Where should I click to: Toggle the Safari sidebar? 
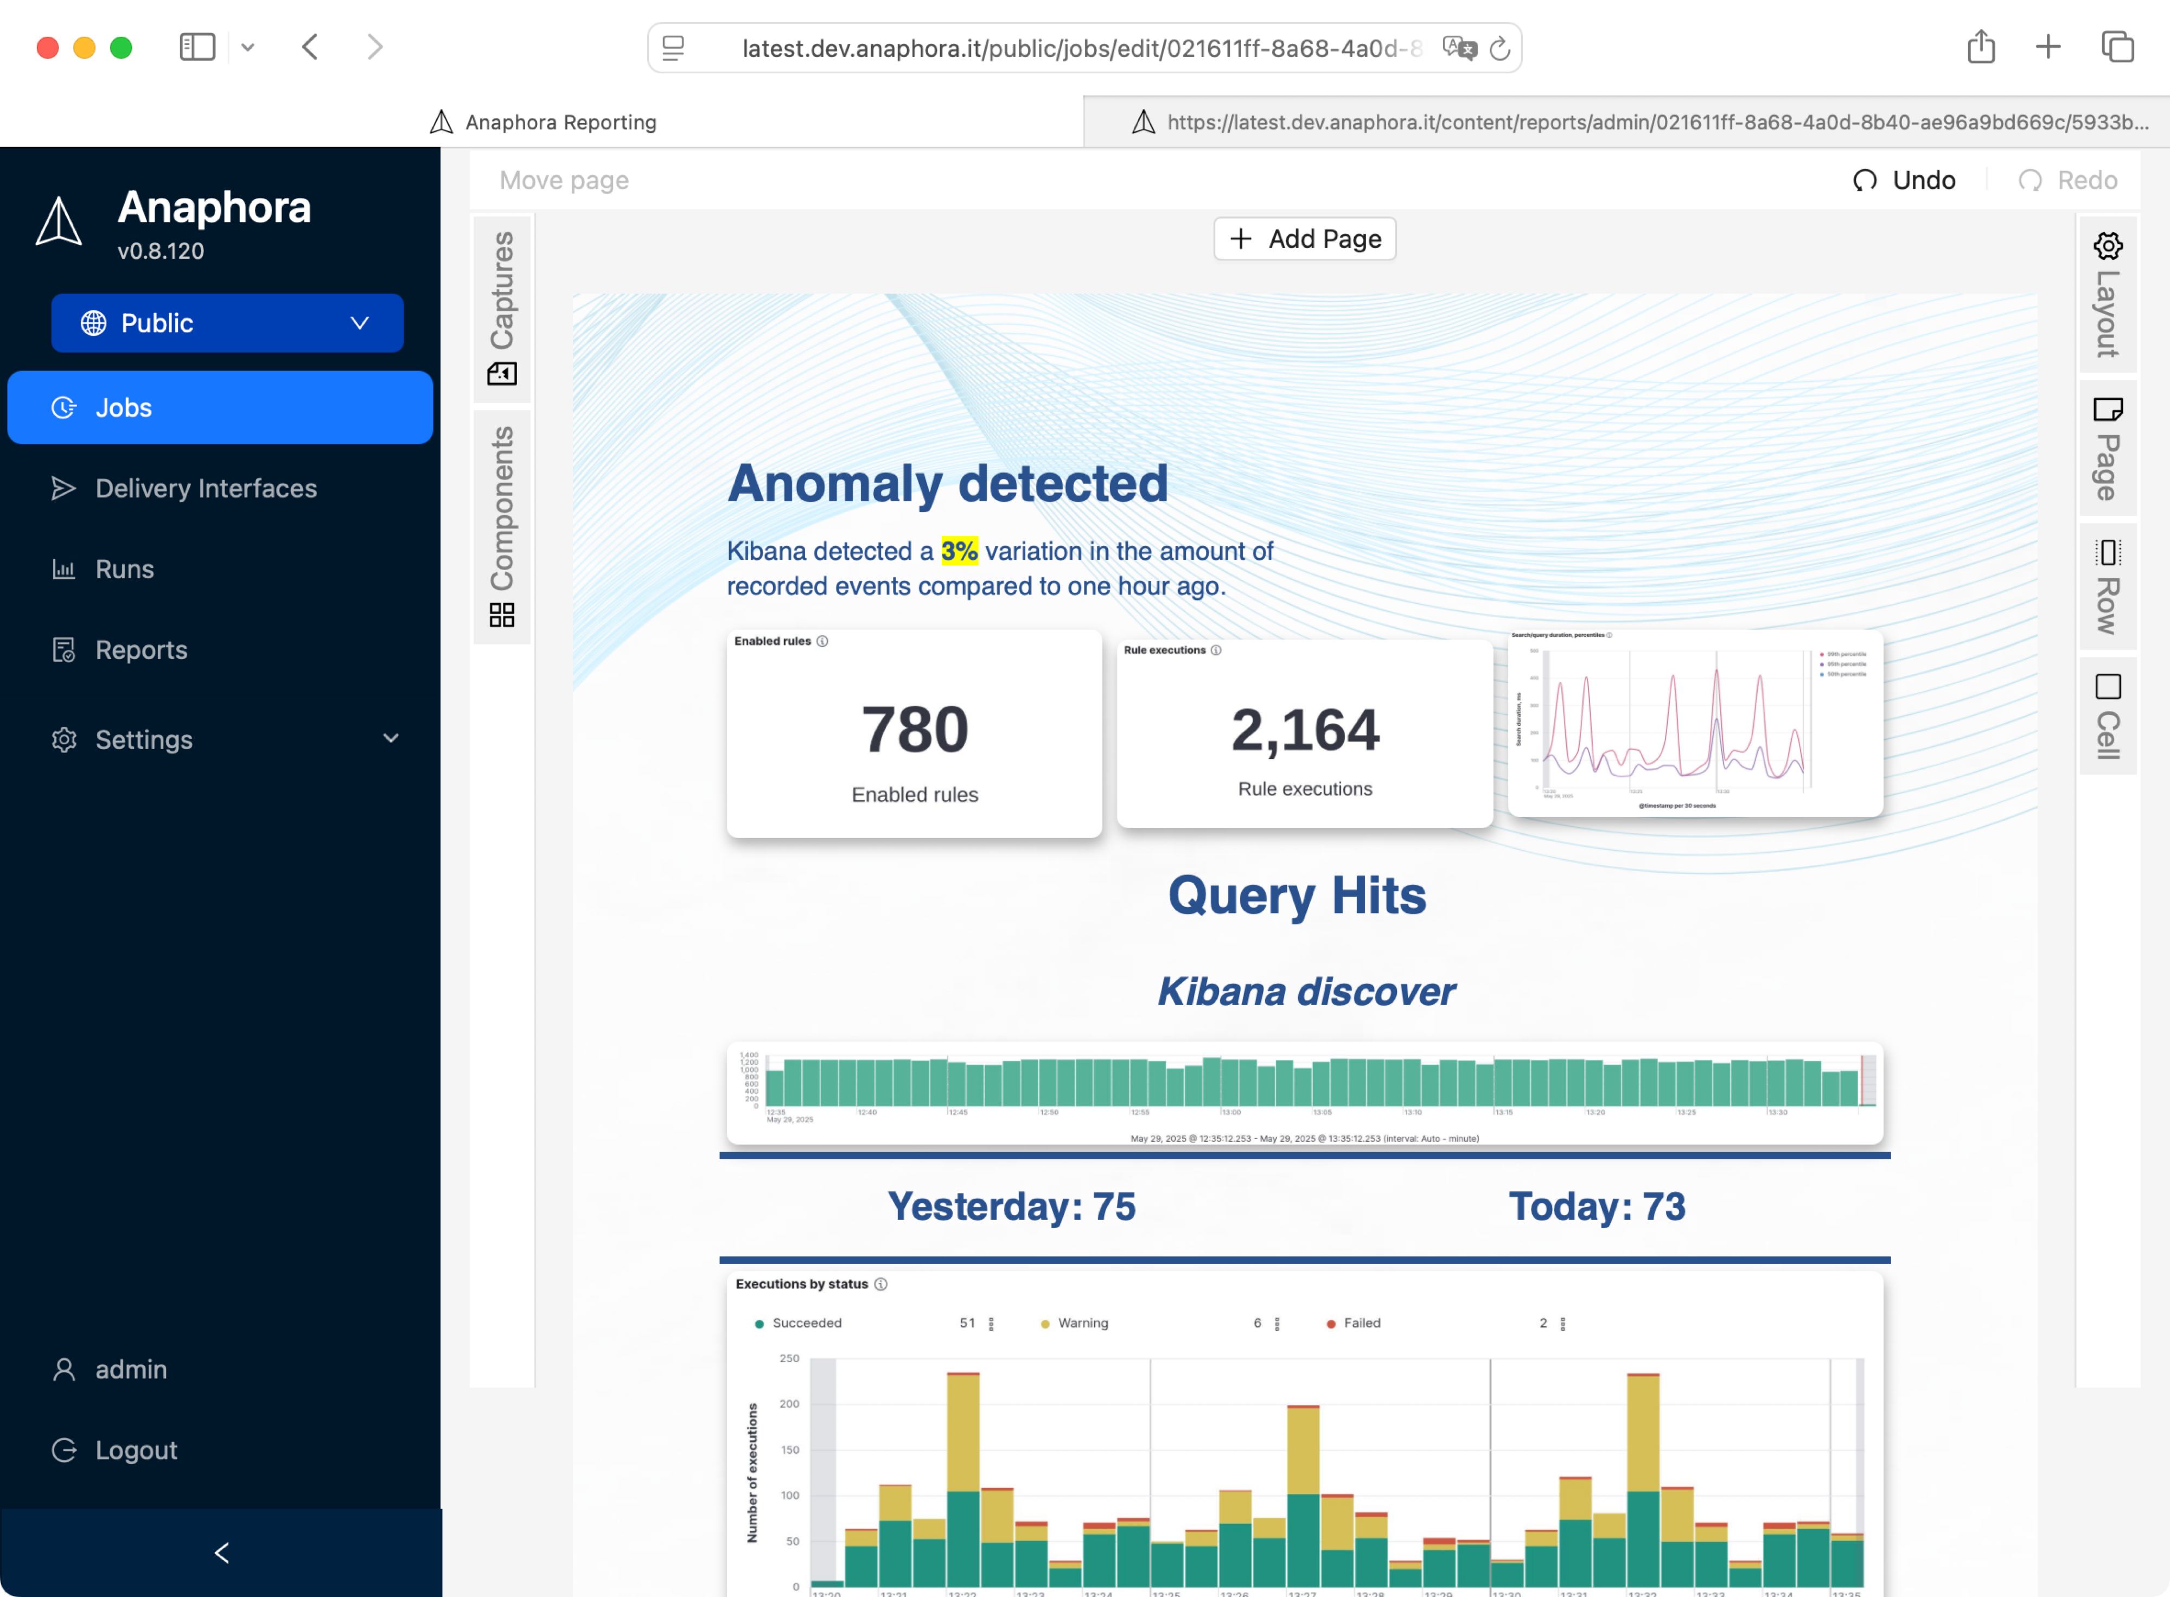coord(197,47)
